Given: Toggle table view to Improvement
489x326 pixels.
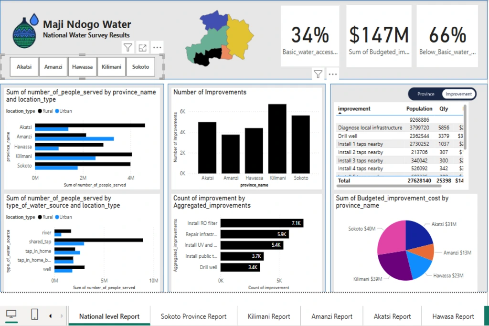Looking at the screenshot, I should (x=458, y=94).
